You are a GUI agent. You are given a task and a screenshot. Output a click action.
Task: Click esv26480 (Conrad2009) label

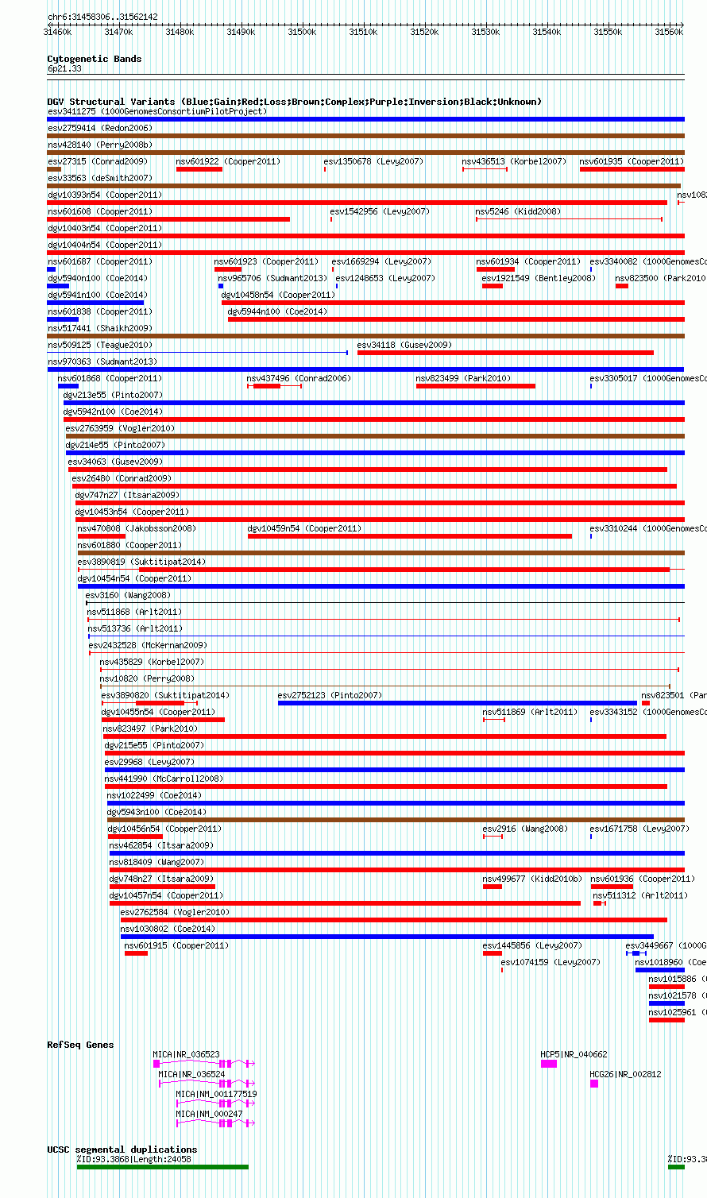click(122, 478)
